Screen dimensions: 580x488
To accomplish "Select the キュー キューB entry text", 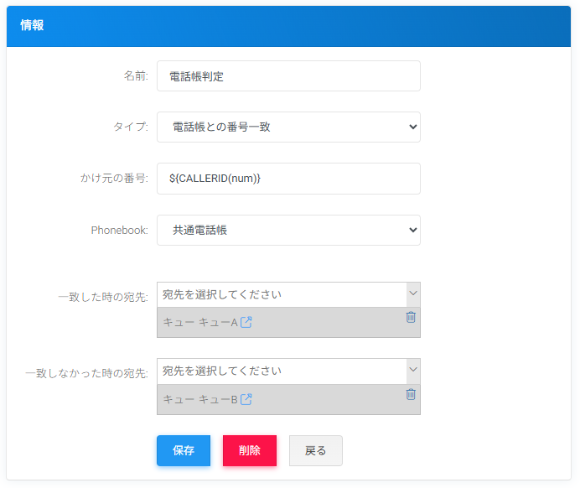I will 200,400.
